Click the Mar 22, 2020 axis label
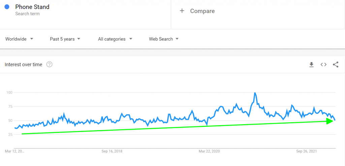This screenshot has width=345, height=166. [209, 151]
